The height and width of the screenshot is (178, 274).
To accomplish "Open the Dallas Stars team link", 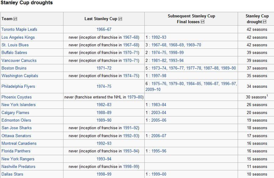I will coord(12,174).
